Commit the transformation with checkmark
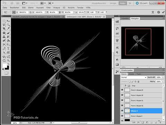Image resolution: width=166 pixels, height=125 pixels. coord(163,12)
